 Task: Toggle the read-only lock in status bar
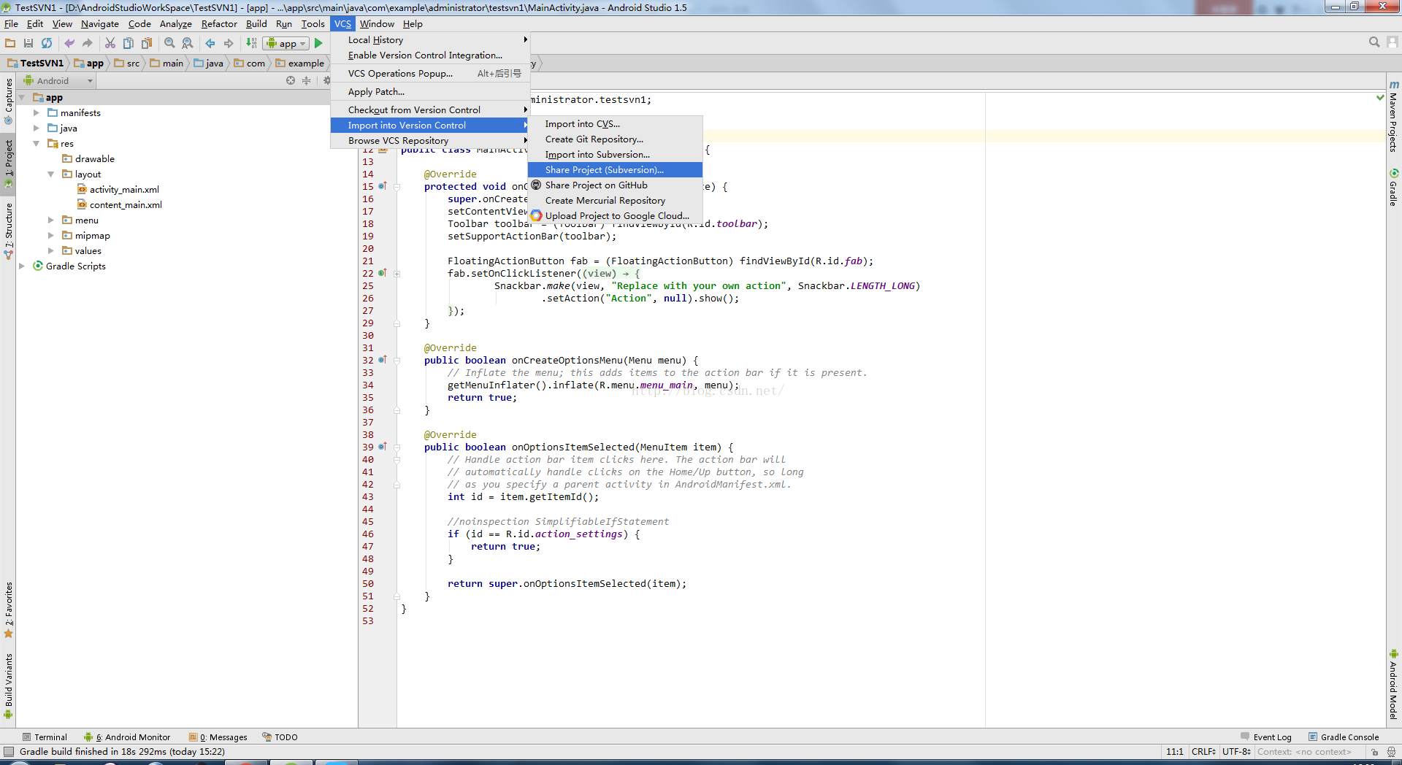1374,751
